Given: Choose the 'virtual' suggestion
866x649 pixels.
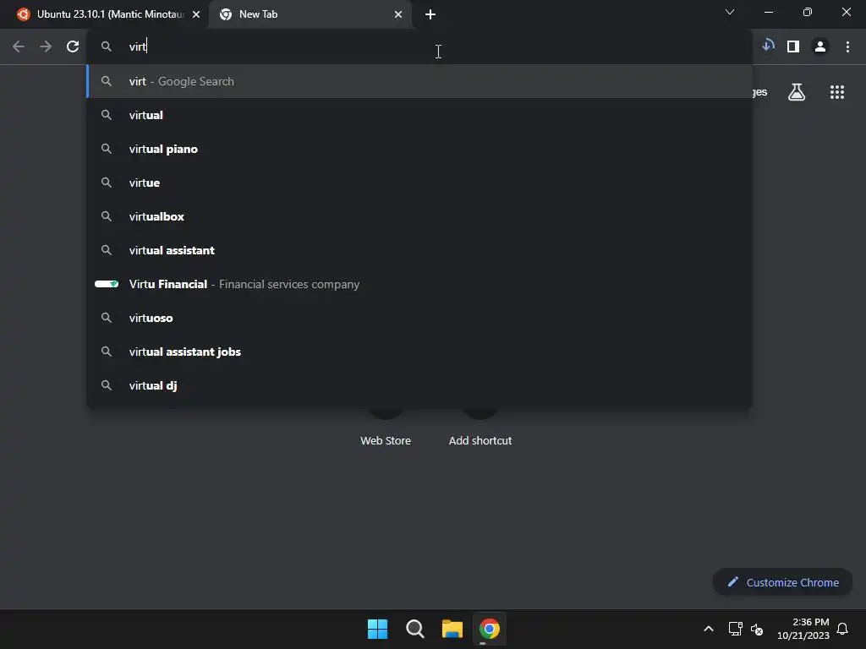Looking at the screenshot, I should [x=419, y=115].
